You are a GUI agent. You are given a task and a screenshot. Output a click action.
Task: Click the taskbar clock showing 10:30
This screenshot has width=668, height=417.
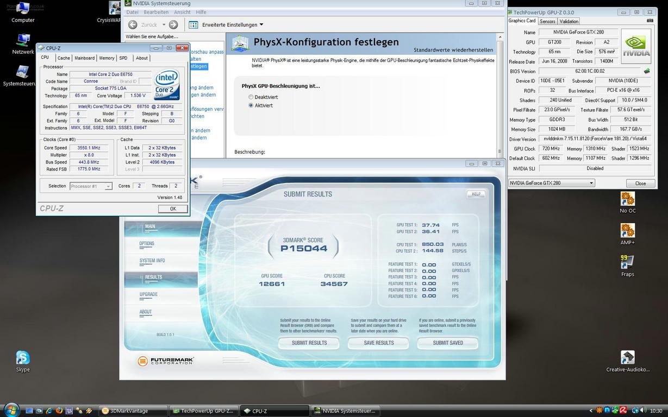click(x=656, y=411)
